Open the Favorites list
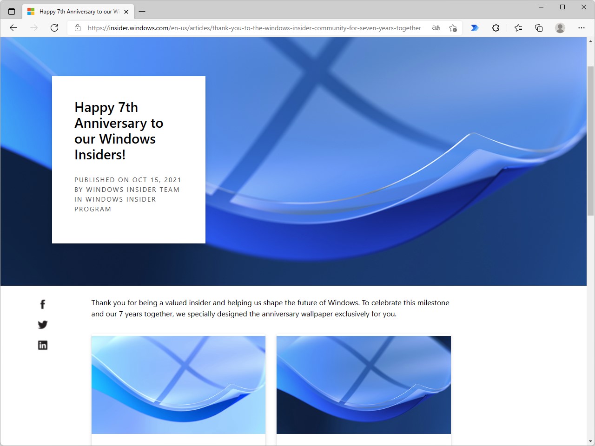Viewport: 595px width, 446px height. click(x=518, y=28)
